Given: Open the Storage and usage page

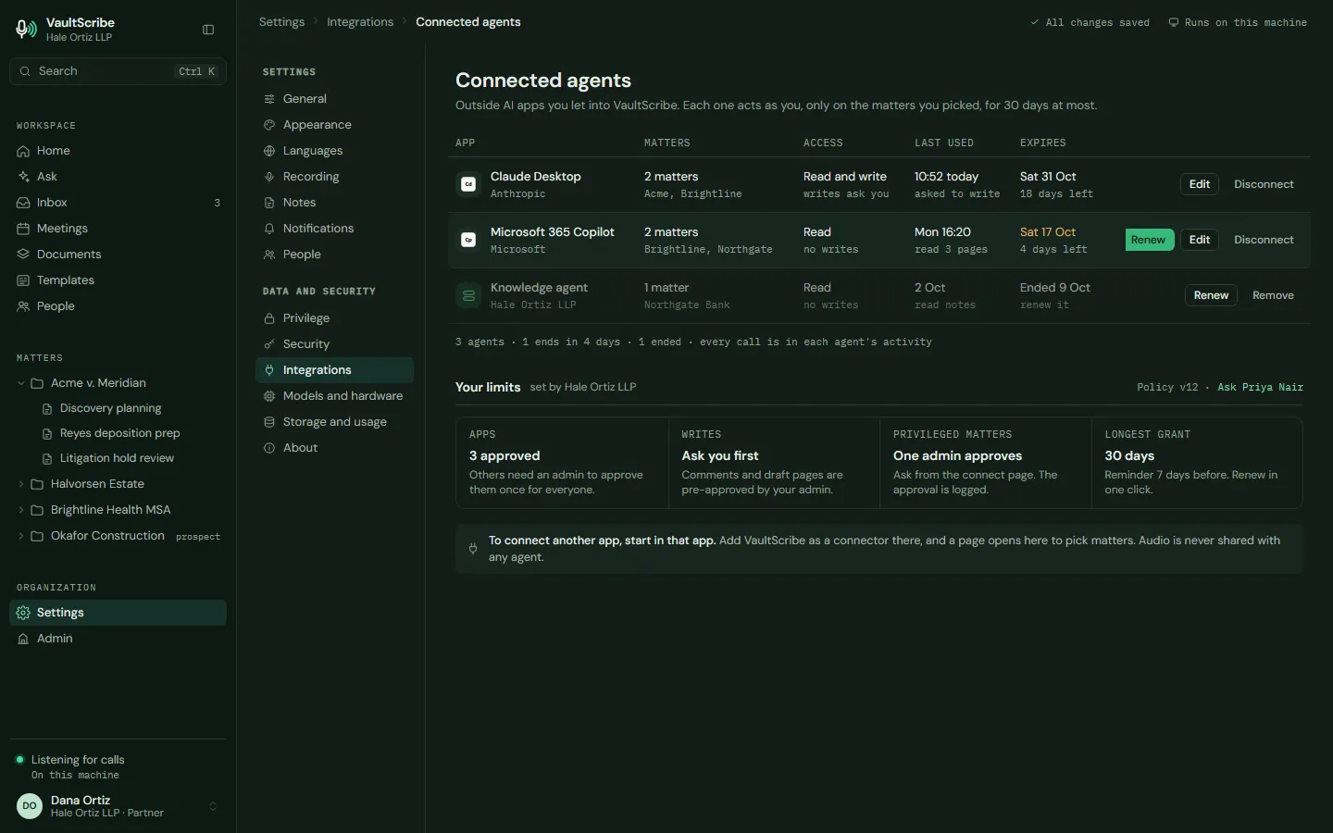Looking at the screenshot, I should coord(334,422).
